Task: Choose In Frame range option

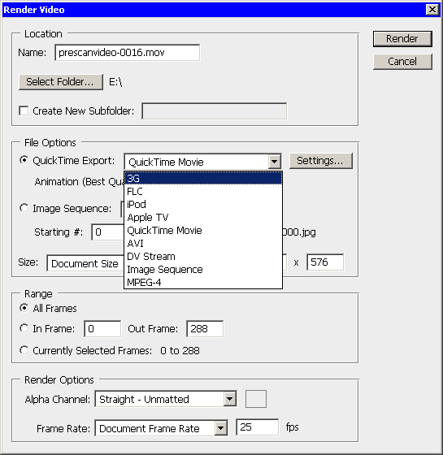Action: click(24, 328)
